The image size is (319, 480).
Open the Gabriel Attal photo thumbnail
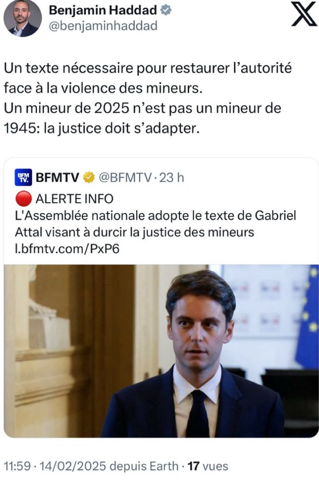[x=161, y=351]
